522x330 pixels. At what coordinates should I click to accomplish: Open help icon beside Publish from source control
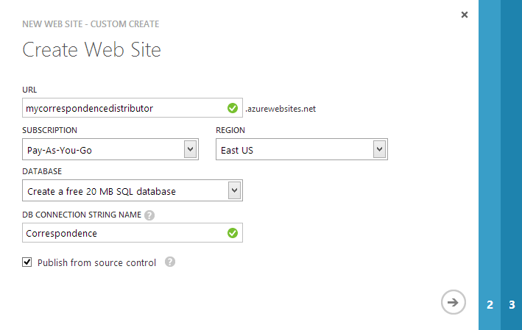tap(170, 262)
